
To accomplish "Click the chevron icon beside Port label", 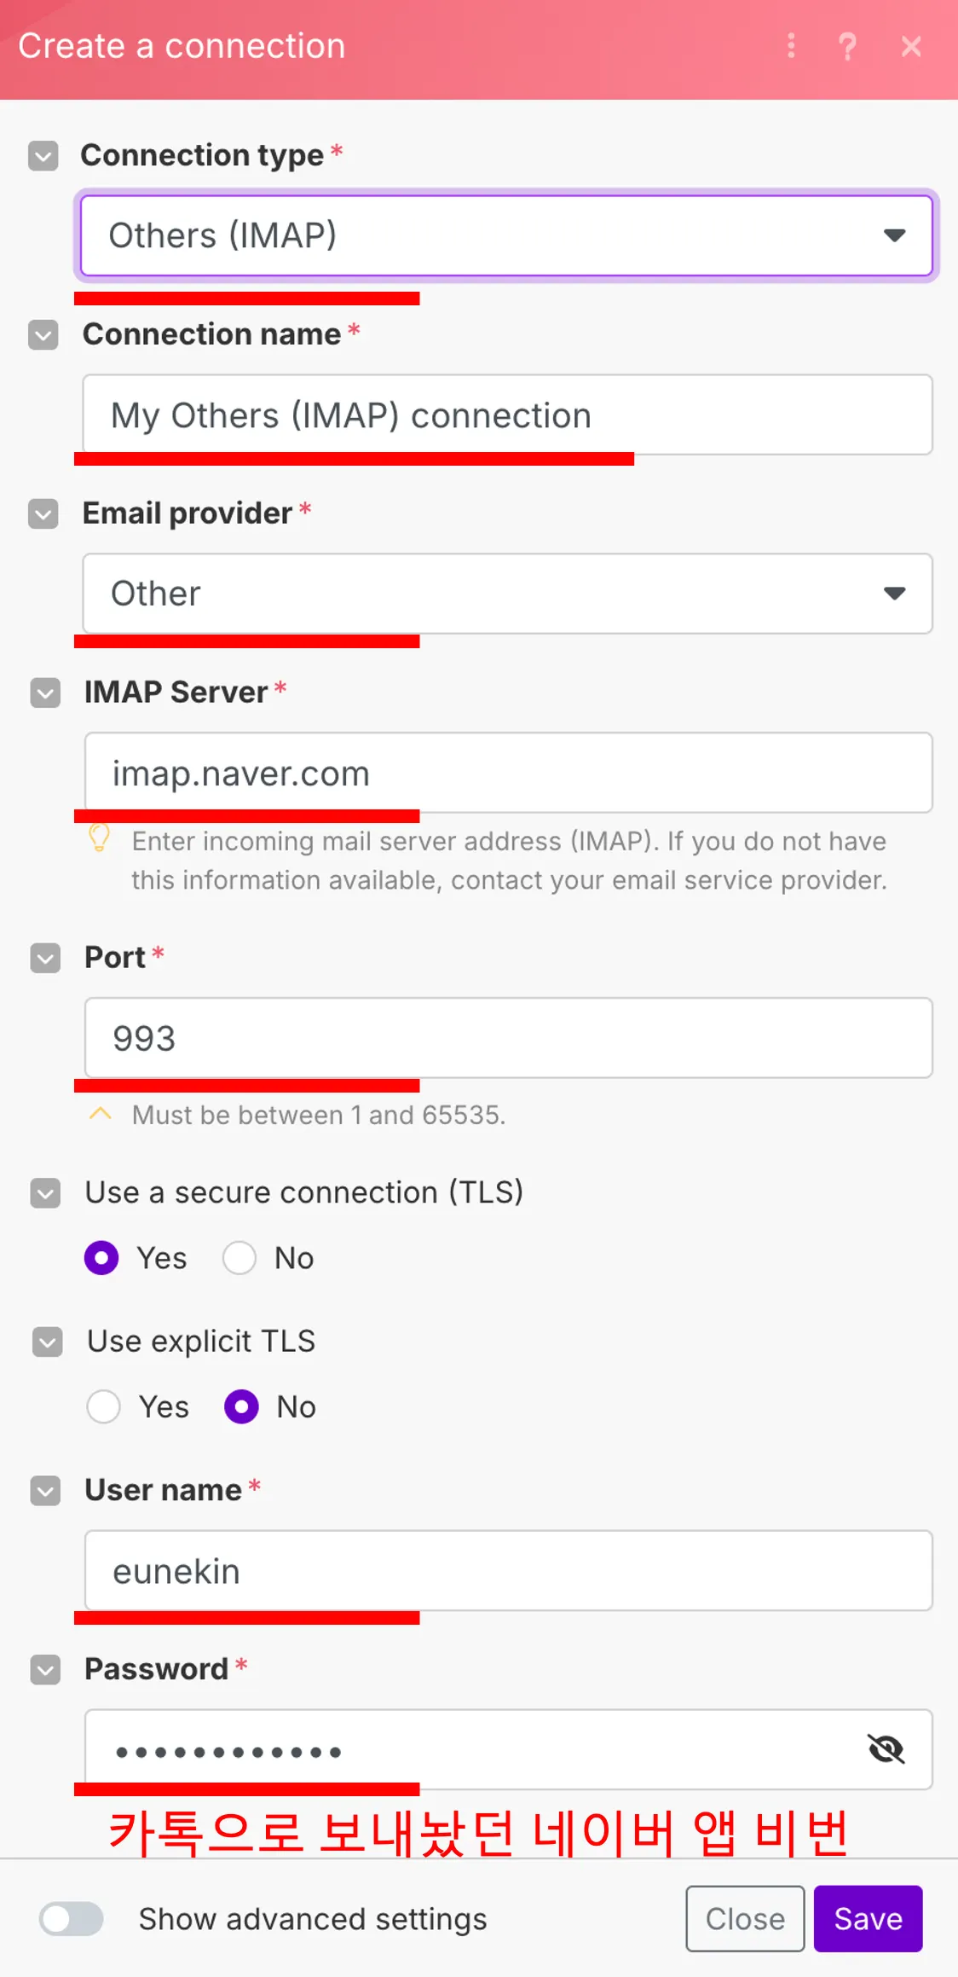I will [45, 958].
